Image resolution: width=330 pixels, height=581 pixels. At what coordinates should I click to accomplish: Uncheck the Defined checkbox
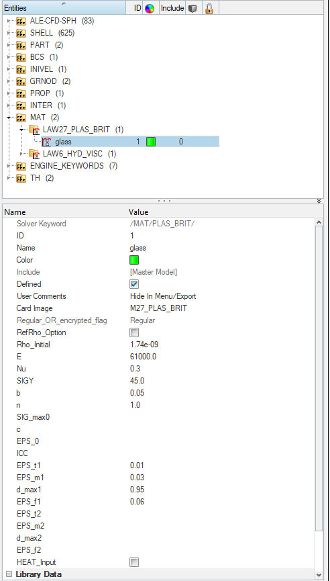(134, 284)
